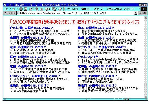Select answer 立身出世につながるむずかしい関門
The width and height of the screenshot is (152, 104).
point(104,91)
